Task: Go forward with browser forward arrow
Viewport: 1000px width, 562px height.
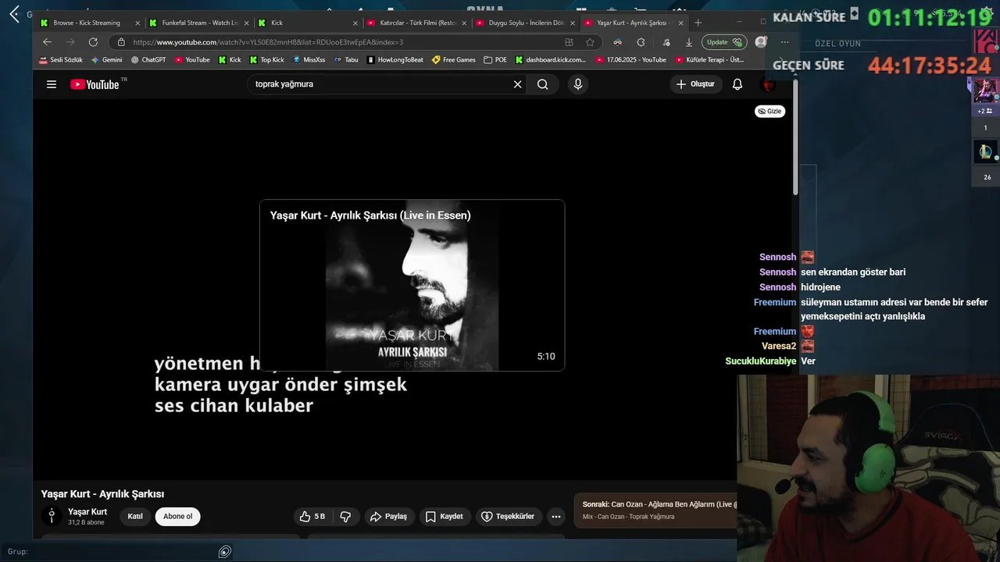Action: click(x=70, y=42)
